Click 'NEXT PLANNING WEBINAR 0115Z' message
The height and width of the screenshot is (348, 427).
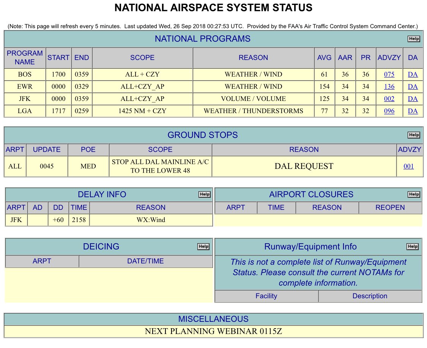coord(213,331)
